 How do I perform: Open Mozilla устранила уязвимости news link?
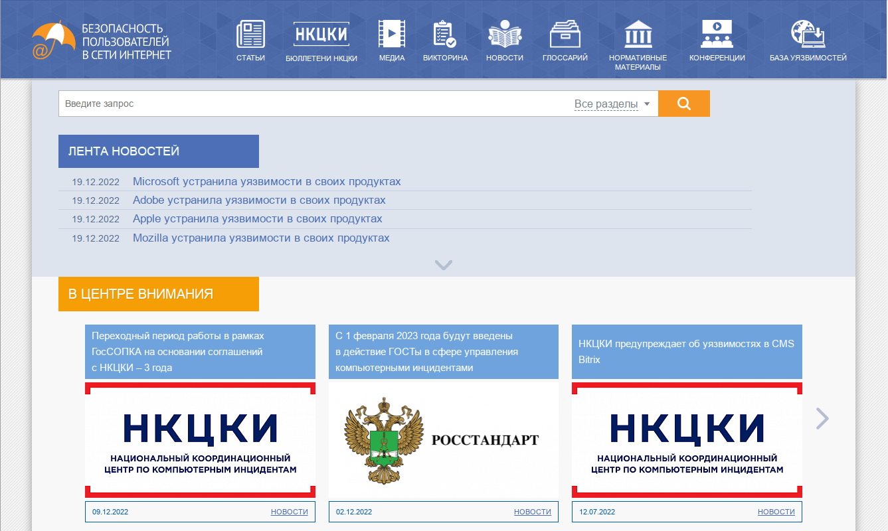261,238
